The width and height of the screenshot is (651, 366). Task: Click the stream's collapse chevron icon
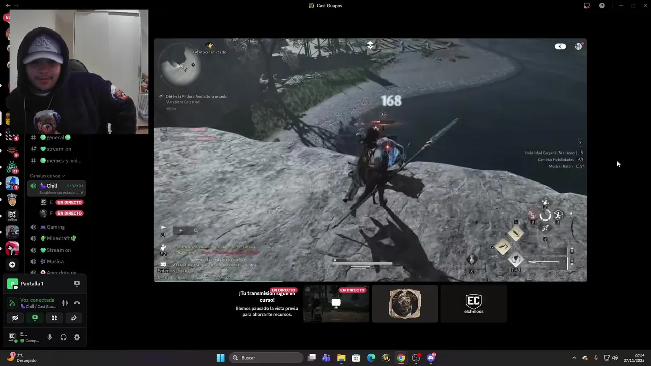click(x=370, y=45)
